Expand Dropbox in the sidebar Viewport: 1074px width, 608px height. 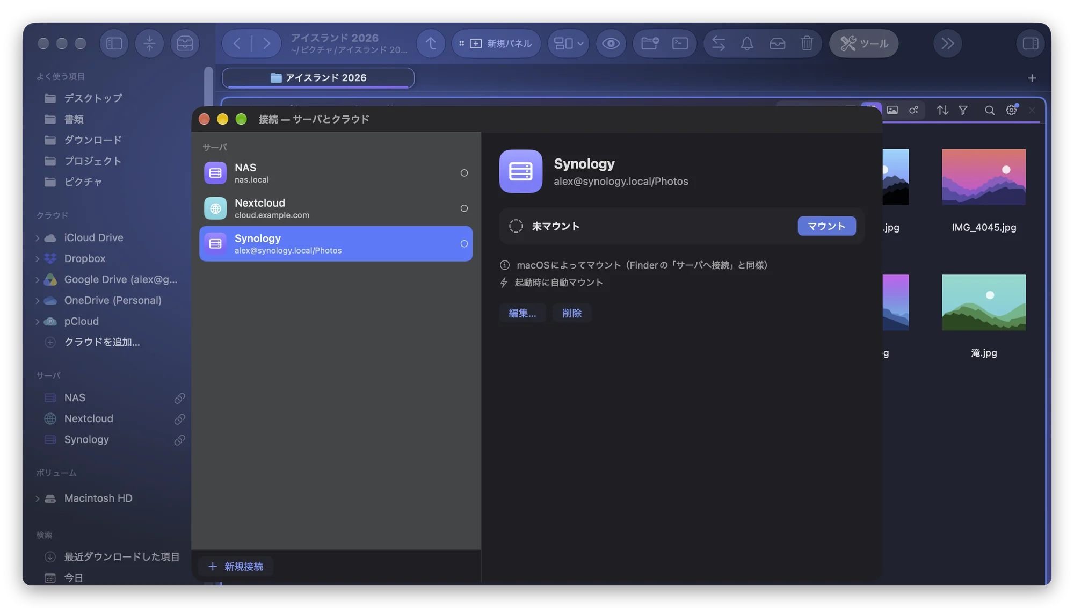pyautogui.click(x=37, y=259)
